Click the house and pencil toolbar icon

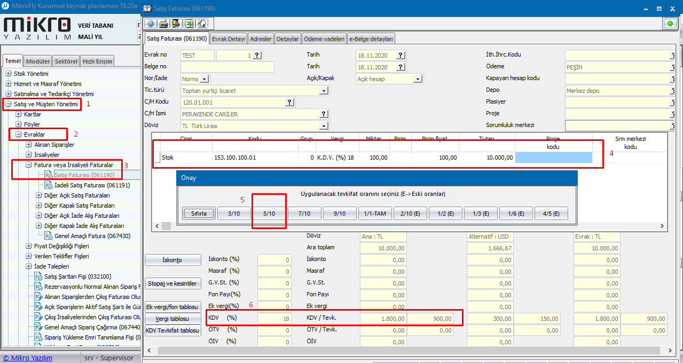tap(201, 23)
